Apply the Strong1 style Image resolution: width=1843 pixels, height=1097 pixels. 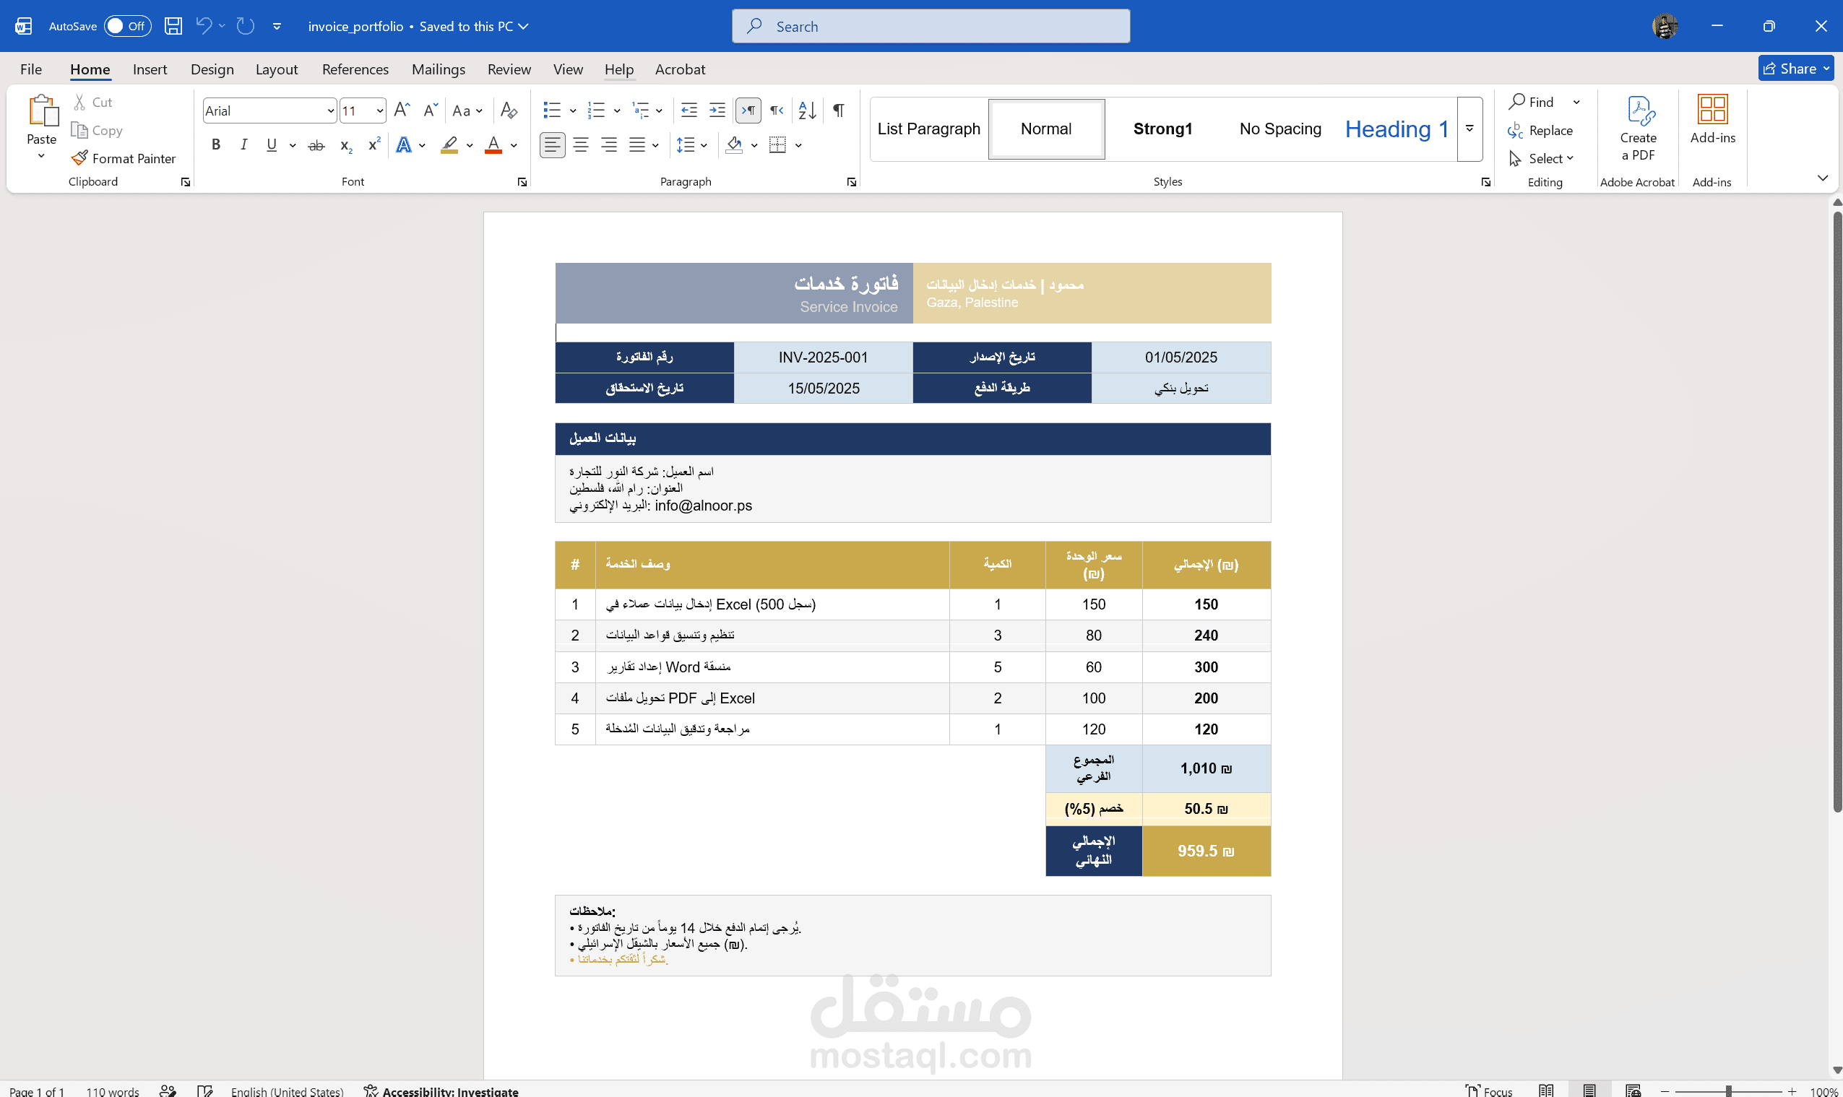1162,129
